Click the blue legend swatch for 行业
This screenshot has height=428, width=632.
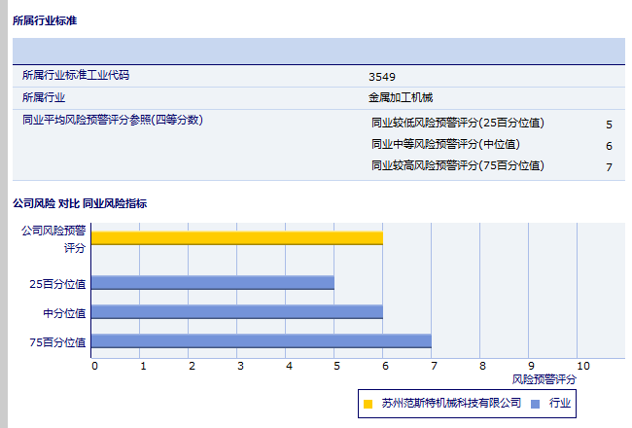(x=535, y=403)
